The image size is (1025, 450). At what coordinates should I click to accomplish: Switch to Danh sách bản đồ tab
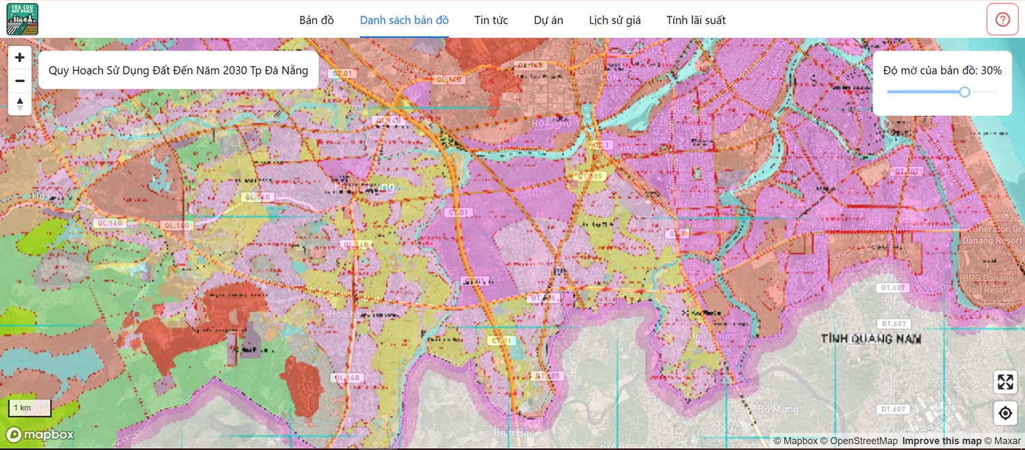pyautogui.click(x=404, y=20)
